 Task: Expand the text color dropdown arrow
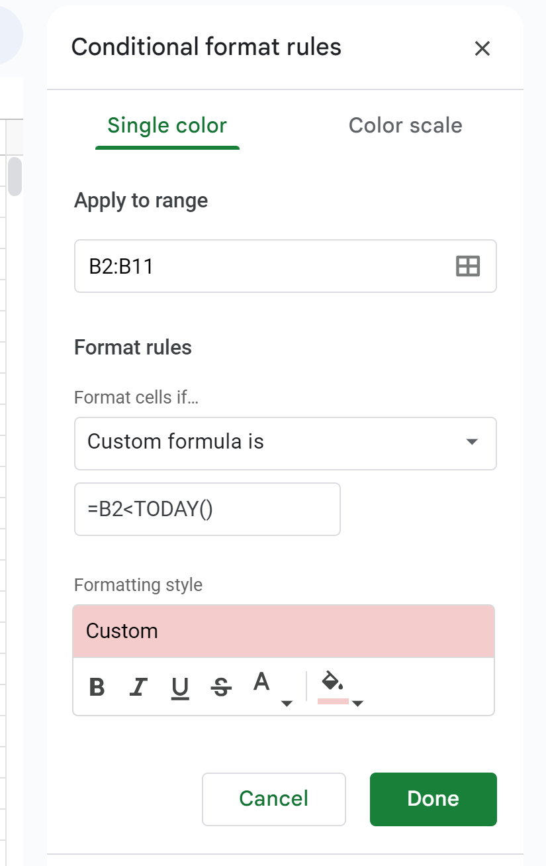click(x=287, y=703)
